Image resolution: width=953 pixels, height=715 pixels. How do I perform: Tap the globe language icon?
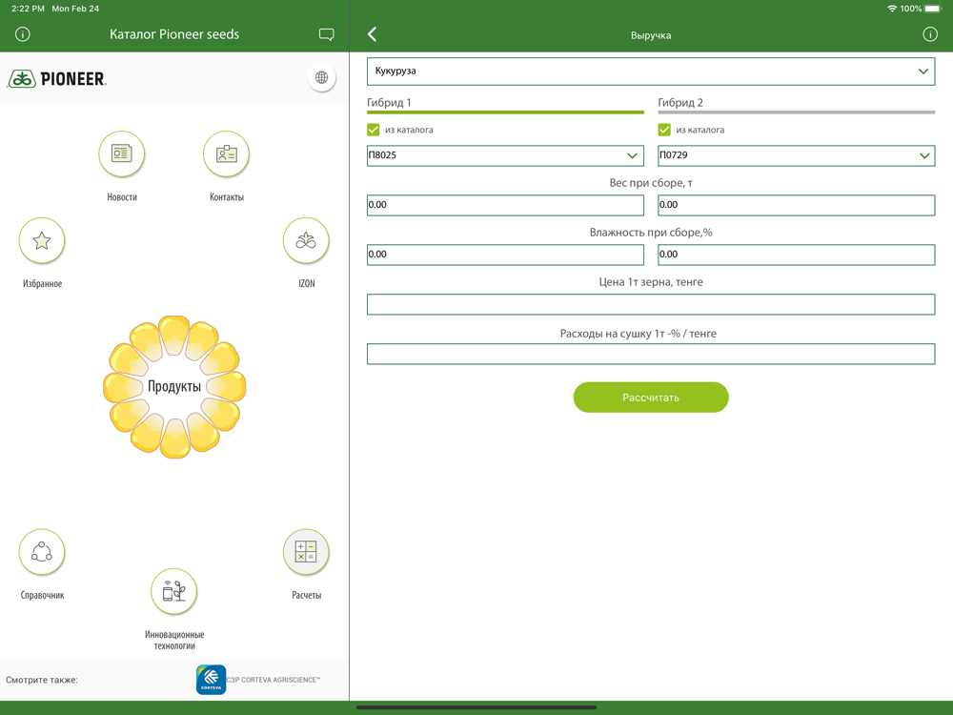(321, 77)
